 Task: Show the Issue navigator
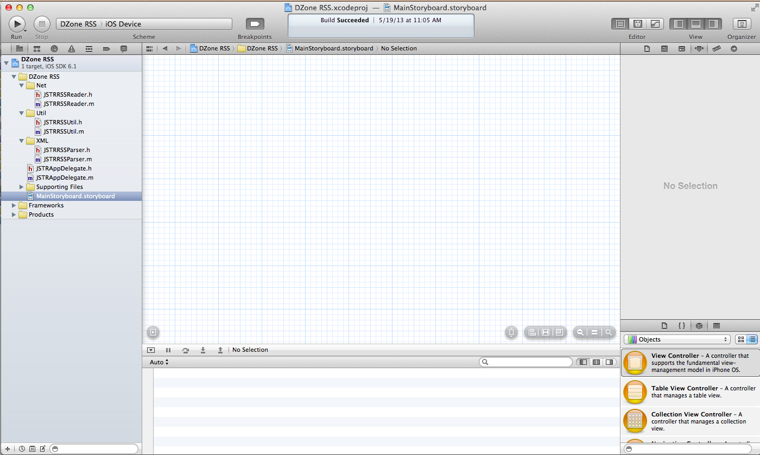(72, 49)
